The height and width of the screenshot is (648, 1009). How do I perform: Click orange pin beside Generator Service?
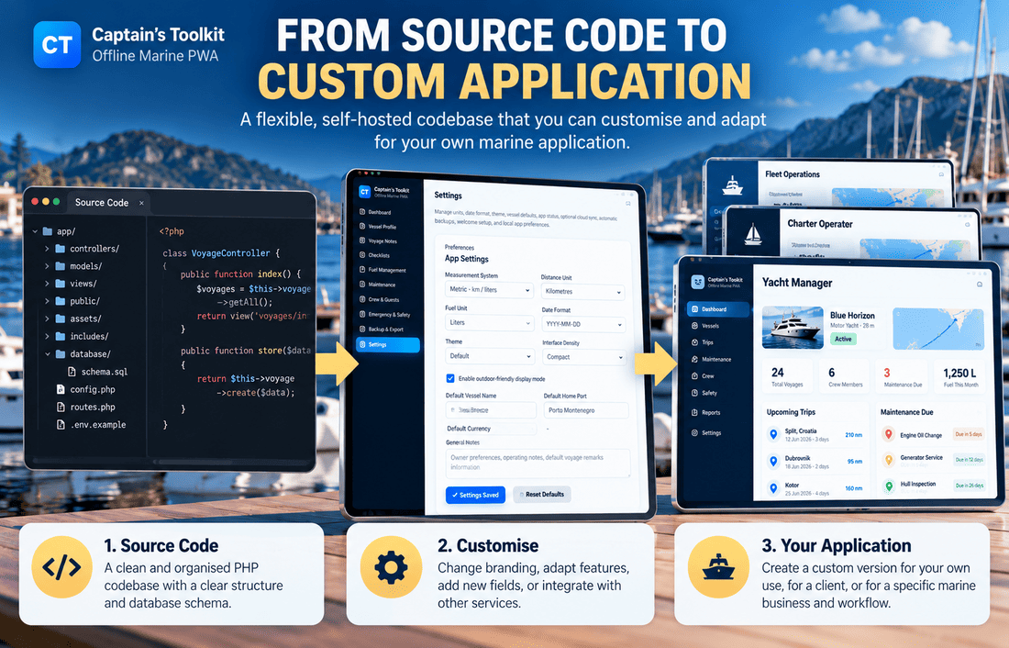(x=889, y=460)
